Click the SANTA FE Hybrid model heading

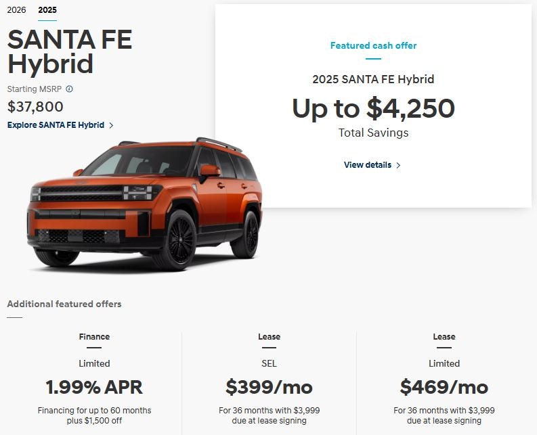pyautogui.click(x=69, y=51)
